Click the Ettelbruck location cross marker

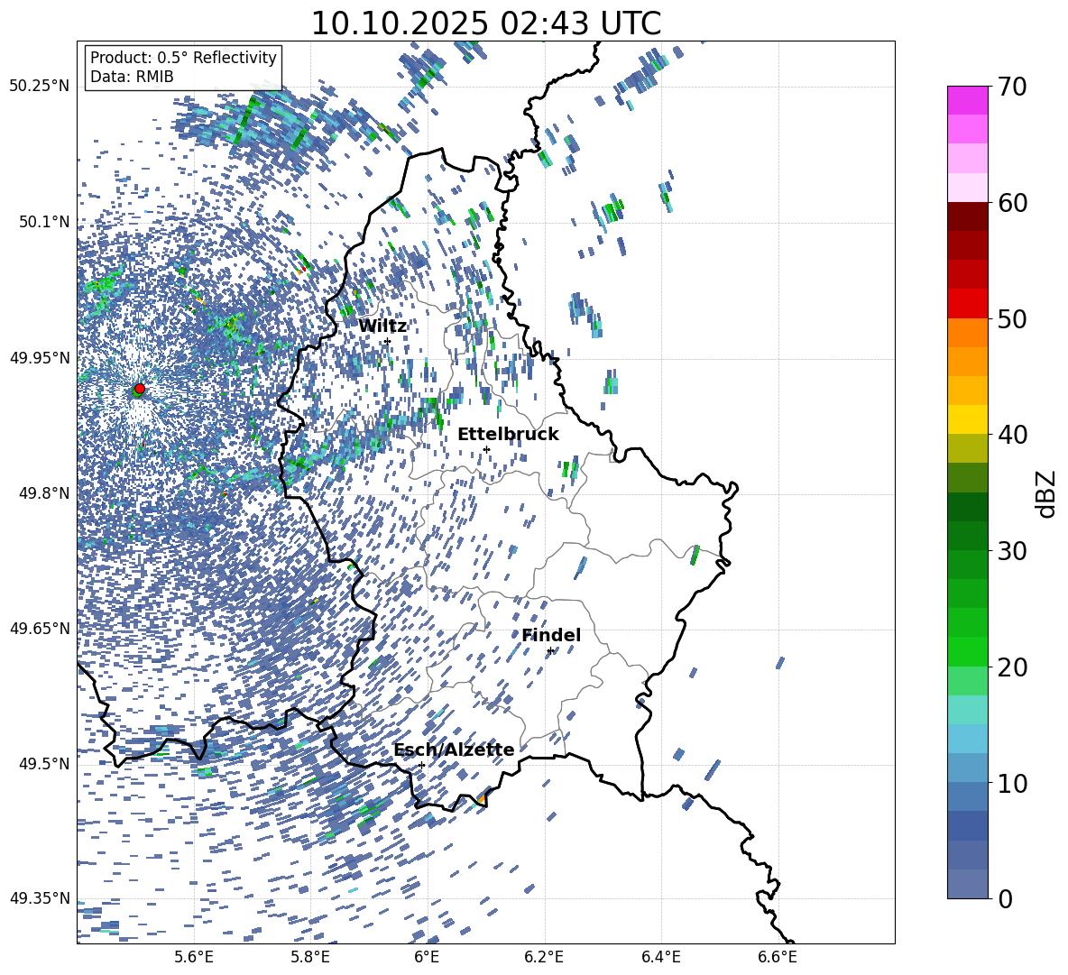pos(486,449)
